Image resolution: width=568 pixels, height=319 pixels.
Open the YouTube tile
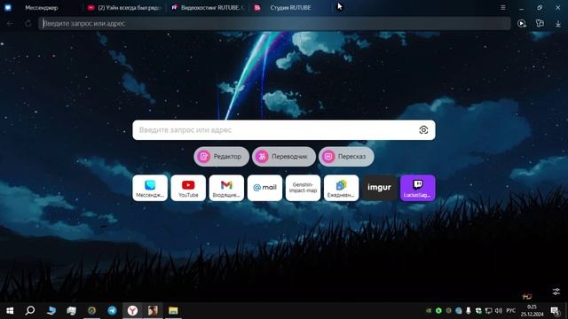click(x=188, y=188)
